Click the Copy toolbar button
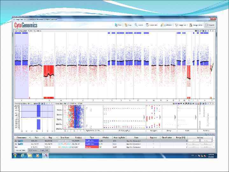229x172 pixels. (x=128, y=25)
